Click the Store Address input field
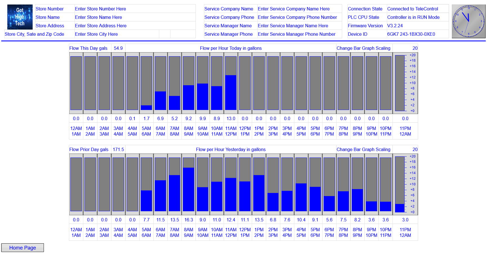The image size is (489, 254). (135, 26)
